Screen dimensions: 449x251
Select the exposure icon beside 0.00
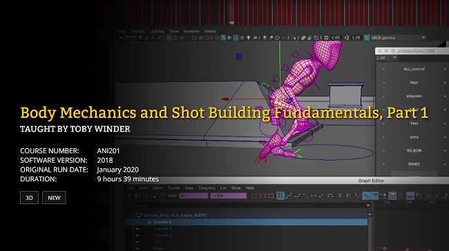coord(326,38)
